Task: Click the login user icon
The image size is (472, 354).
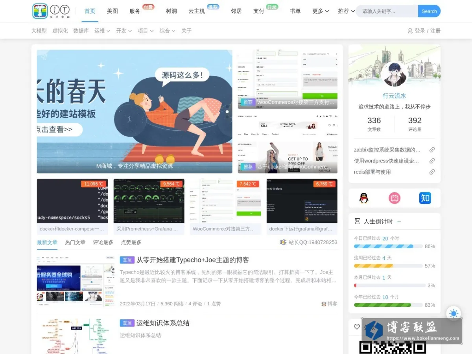Action: [x=410, y=31]
